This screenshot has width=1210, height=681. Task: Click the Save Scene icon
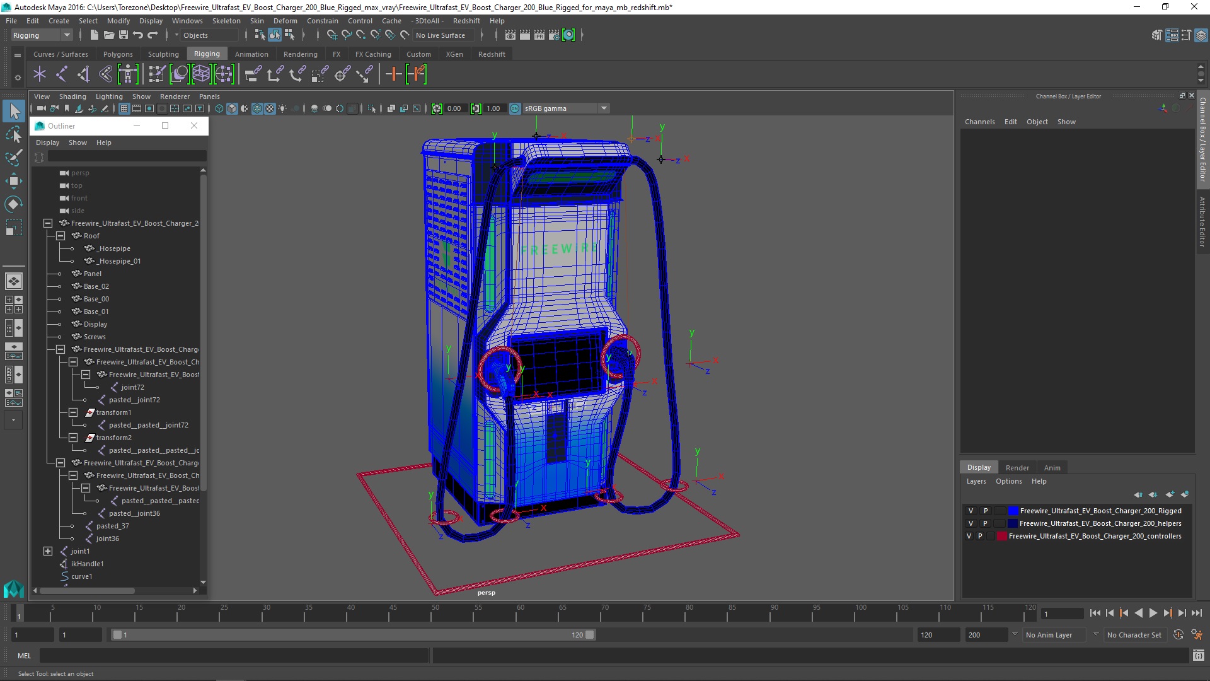click(124, 35)
